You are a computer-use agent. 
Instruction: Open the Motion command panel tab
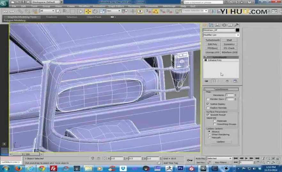coord(224,25)
